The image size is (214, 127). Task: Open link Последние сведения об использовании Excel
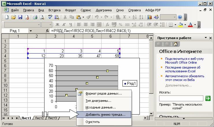(x=183, y=69)
